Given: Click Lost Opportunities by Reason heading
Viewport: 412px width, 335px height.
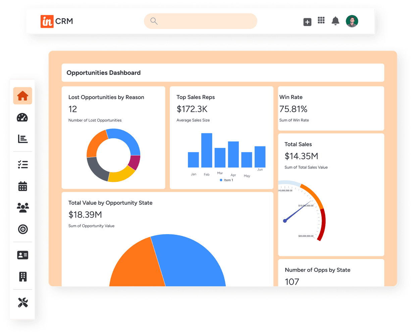Looking at the screenshot, I should [x=106, y=97].
